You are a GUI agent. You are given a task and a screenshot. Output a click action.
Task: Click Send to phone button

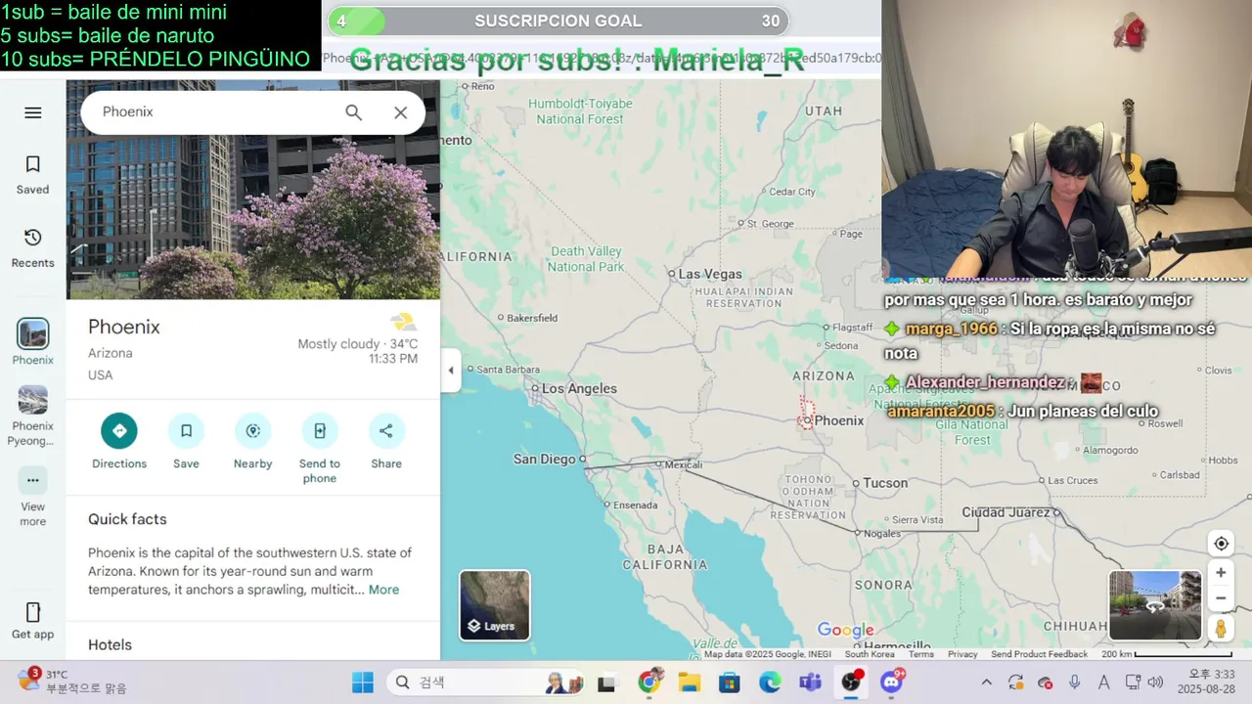click(x=319, y=448)
